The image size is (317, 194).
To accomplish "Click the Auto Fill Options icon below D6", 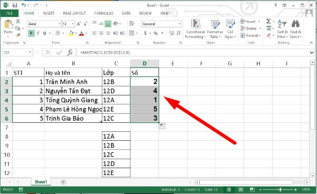I will click(x=162, y=126).
